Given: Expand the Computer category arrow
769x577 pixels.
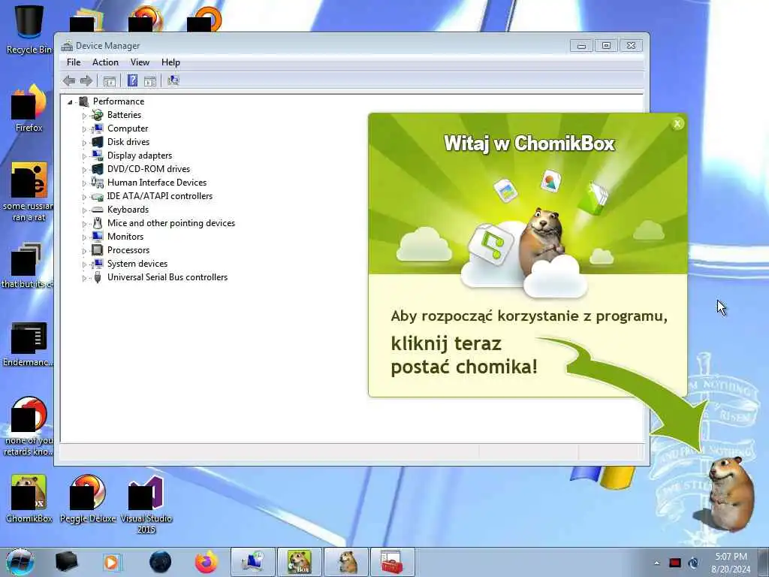Looking at the screenshot, I should (x=84, y=129).
